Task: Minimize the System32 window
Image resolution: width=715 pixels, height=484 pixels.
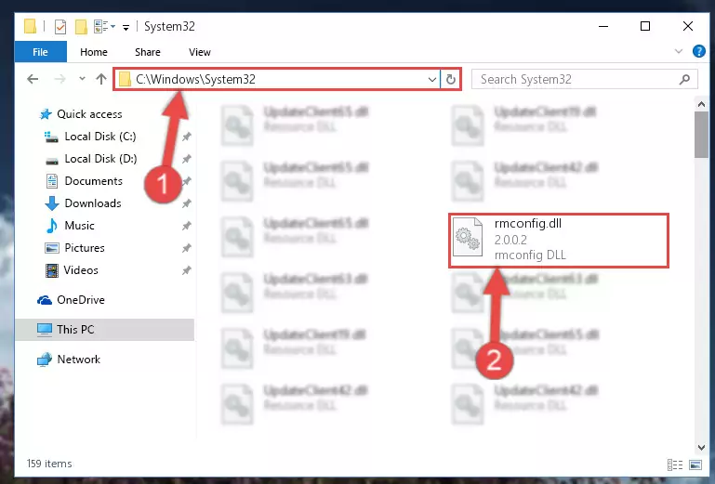Action: 603,26
